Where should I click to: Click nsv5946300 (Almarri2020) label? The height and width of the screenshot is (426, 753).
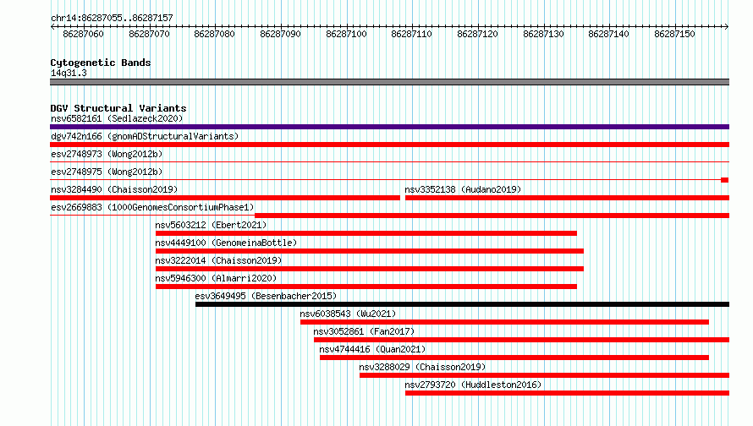pos(216,278)
